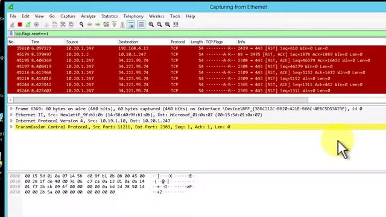Toggle auto-scroll during live capture
The height and width of the screenshot is (217, 386).
pos(131,24)
